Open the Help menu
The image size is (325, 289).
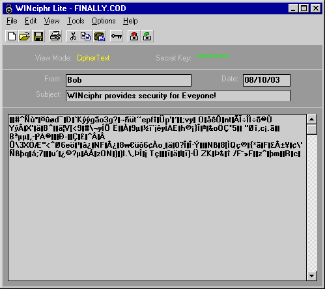coord(130,21)
